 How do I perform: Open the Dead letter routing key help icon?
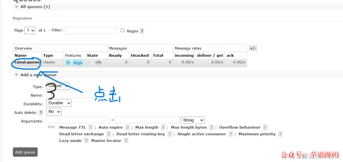170,134
